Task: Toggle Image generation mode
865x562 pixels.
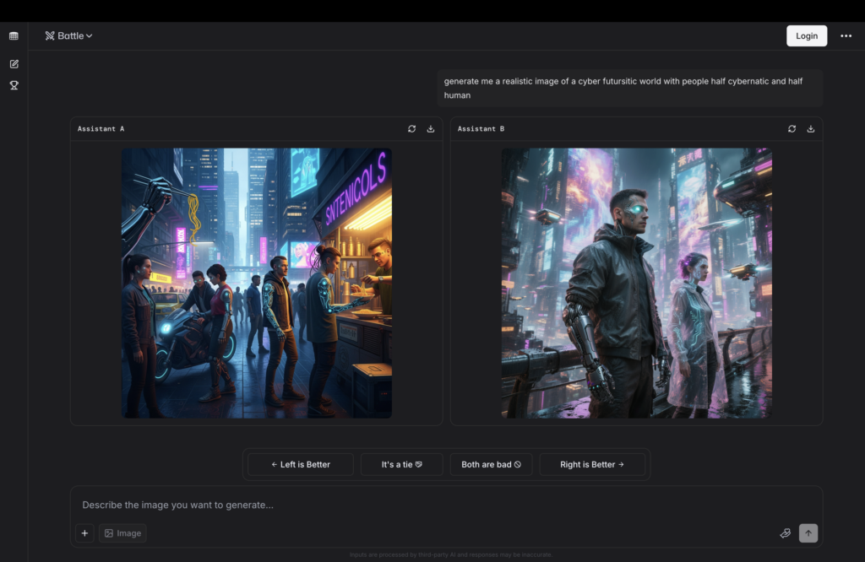Action: (x=122, y=533)
